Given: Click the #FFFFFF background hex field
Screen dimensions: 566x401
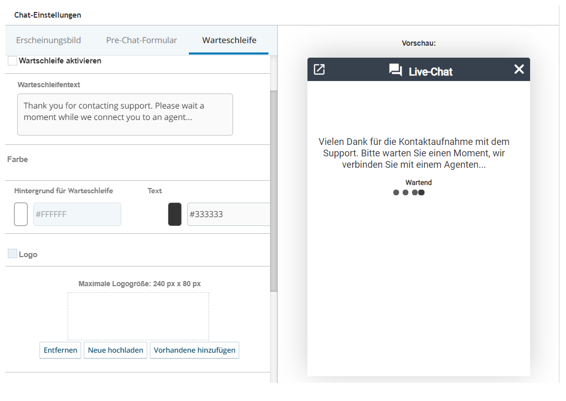Looking at the screenshot, I should pyautogui.click(x=77, y=215).
